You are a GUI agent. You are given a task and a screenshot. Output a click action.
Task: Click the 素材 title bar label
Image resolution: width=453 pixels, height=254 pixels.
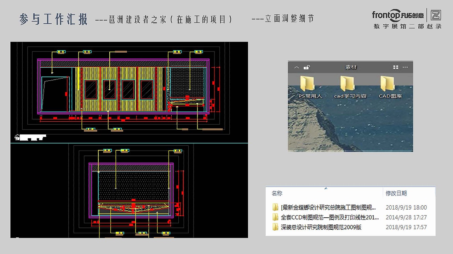[x=351, y=67]
